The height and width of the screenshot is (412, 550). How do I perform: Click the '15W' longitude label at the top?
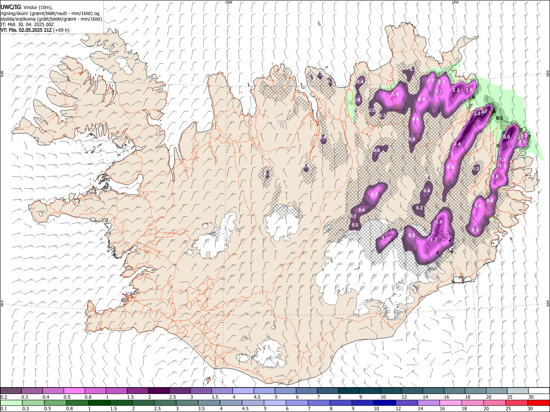pyautogui.click(x=455, y=2)
